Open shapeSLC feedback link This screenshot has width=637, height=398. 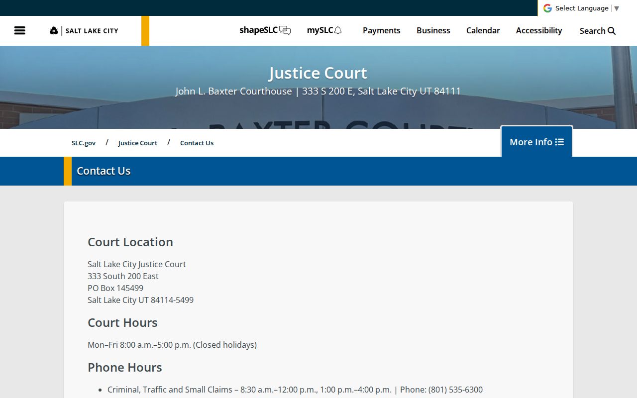265,30
